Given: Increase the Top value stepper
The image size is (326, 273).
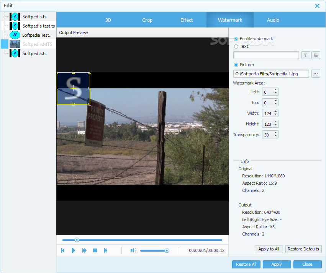Looking at the screenshot, I should (x=275, y=101).
